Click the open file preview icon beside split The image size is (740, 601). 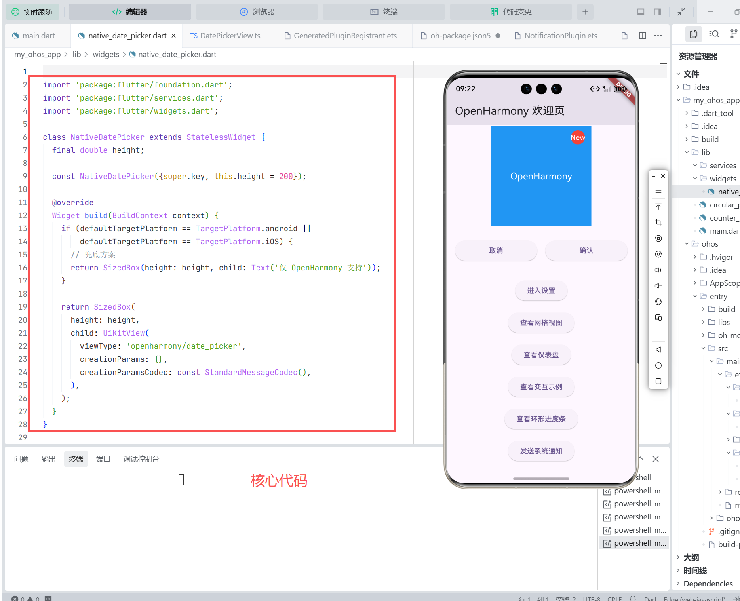tap(624, 36)
